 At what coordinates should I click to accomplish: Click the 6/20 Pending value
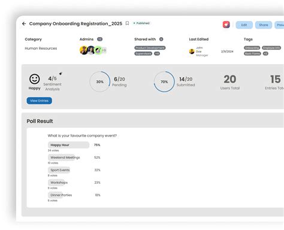pyautogui.click(x=119, y=79)
